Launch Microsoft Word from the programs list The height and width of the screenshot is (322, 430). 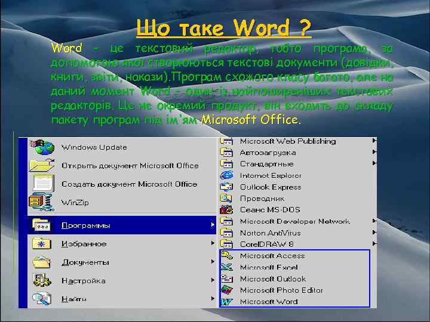(295, 302)
